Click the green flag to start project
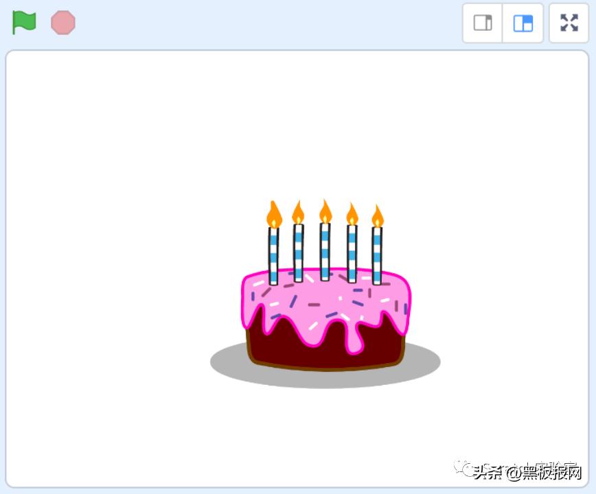 (24, 22)
